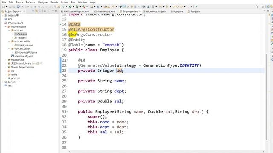This screenshot has height=153, width=273.
Task: Expand the Maven Dependencies node
Action: point(6,67)
